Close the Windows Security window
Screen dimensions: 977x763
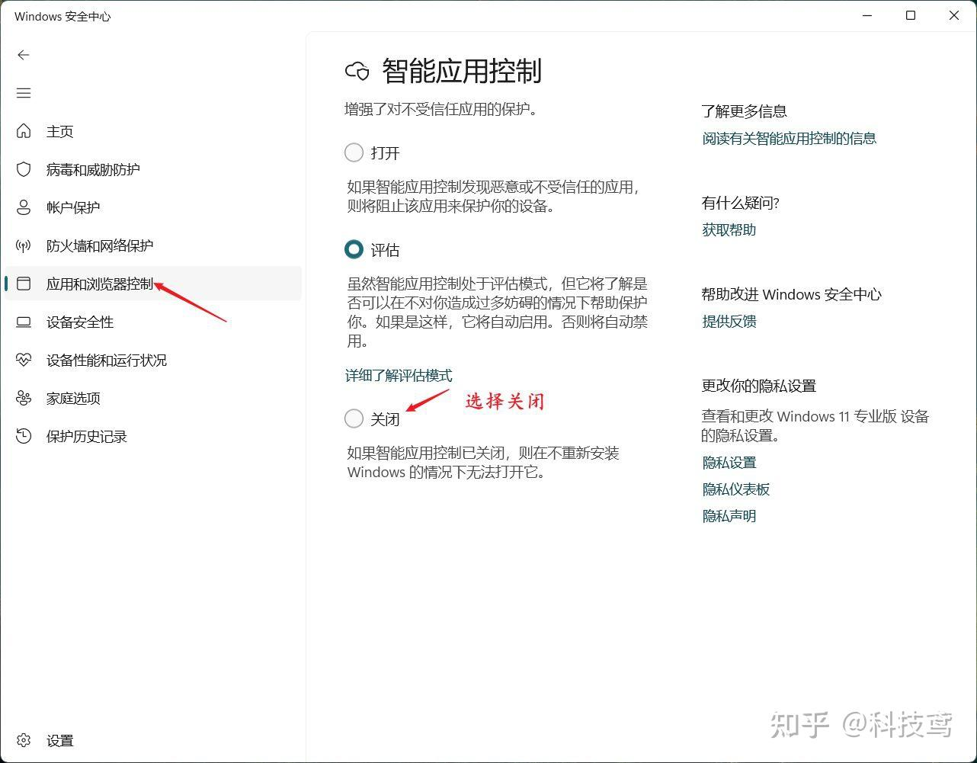coord(954,15)
